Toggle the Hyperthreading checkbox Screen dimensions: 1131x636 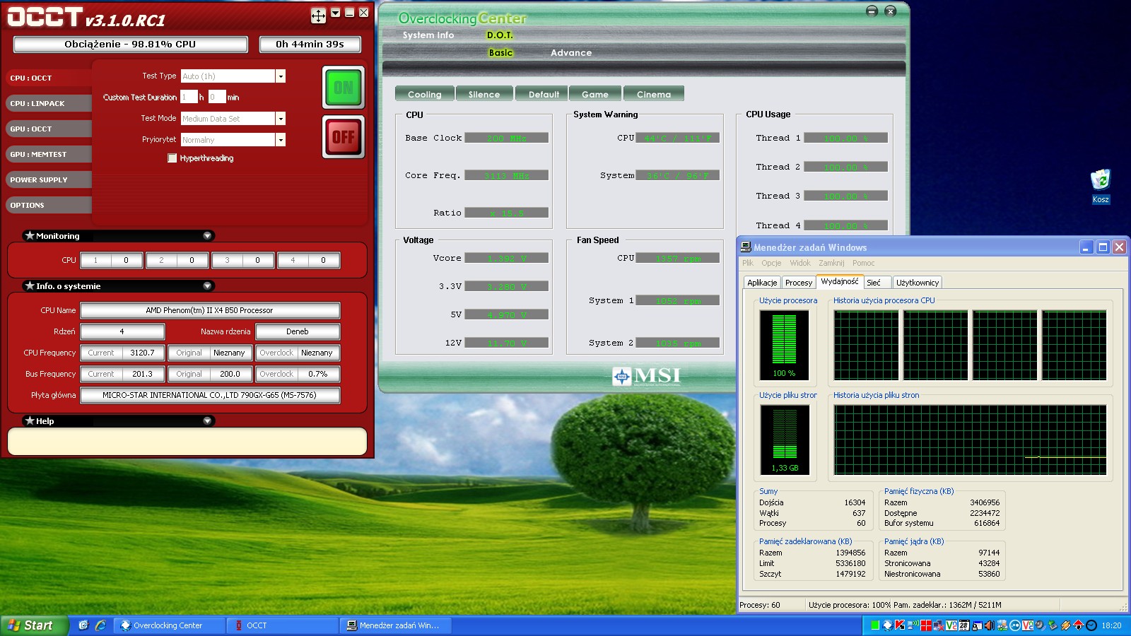(172, 158)
